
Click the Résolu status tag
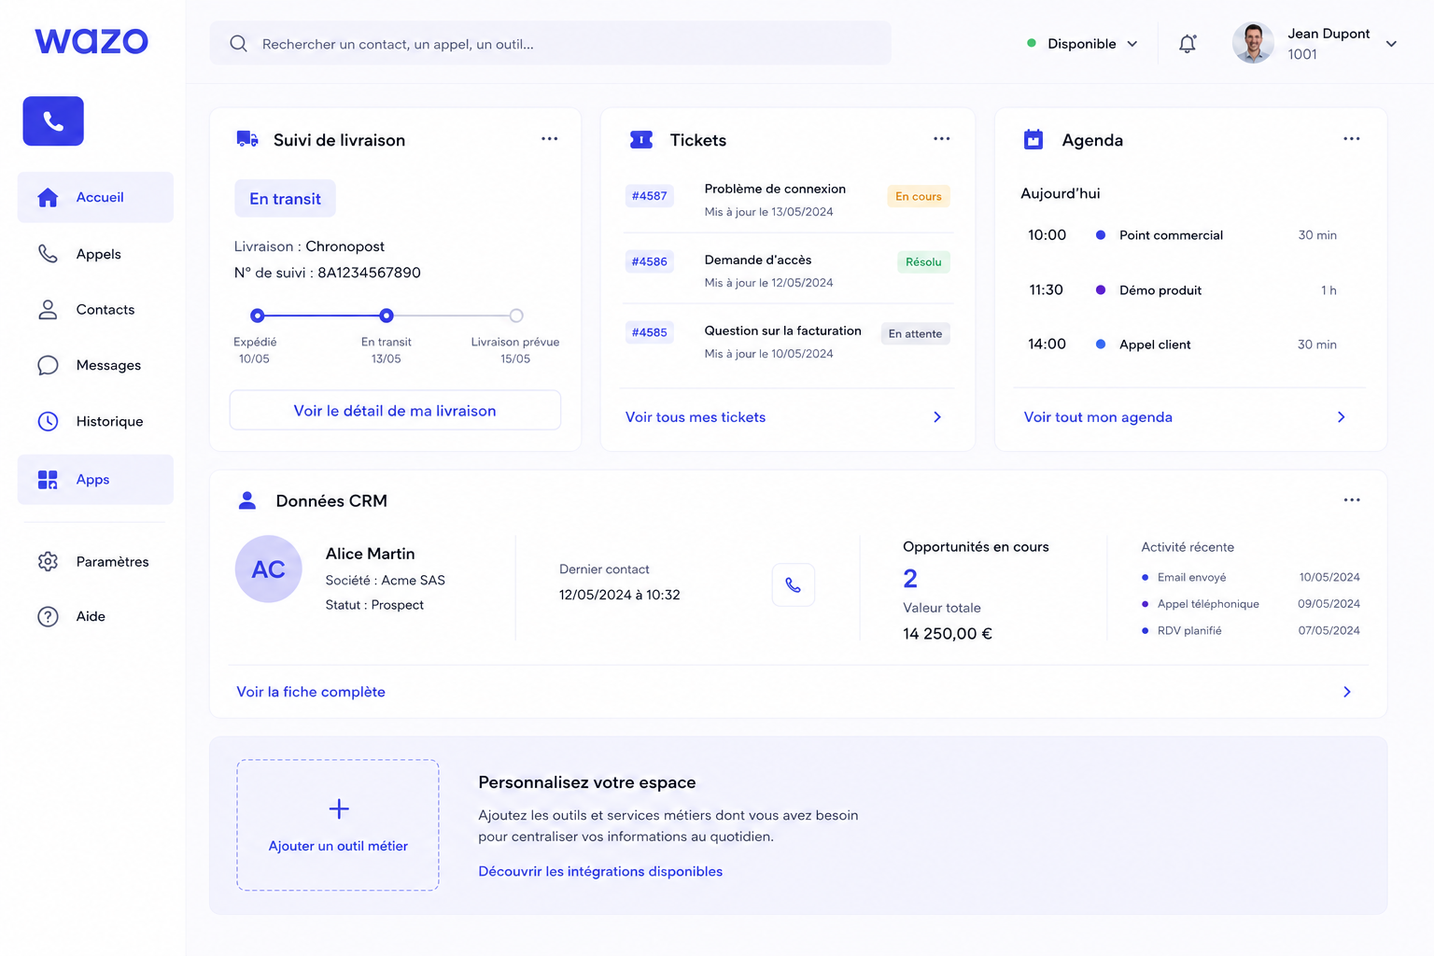pyautogui.click(x=923, y=262)
